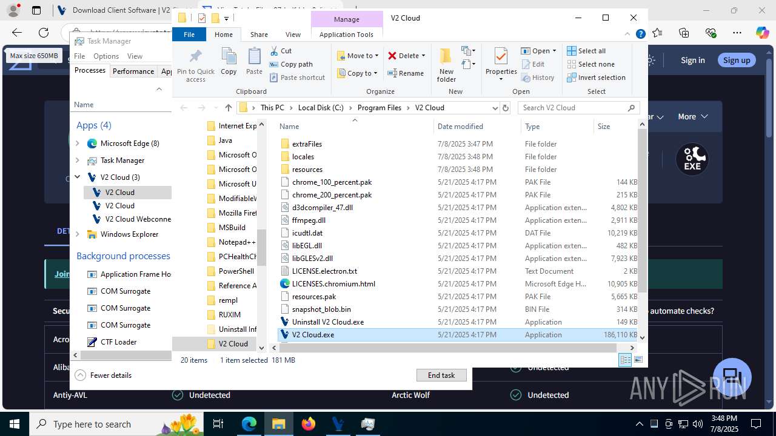Click Program Files in address path
This screenshot has height=436, width=776.
(380, 108)
